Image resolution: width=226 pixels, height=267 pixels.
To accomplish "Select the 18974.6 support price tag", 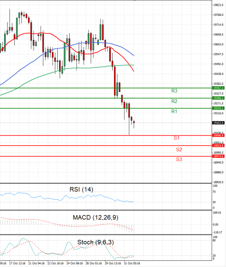I will (x=218, y=156).
